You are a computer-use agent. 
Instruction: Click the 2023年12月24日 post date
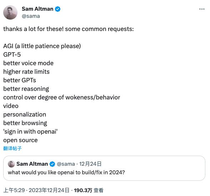tap(49, 190)
